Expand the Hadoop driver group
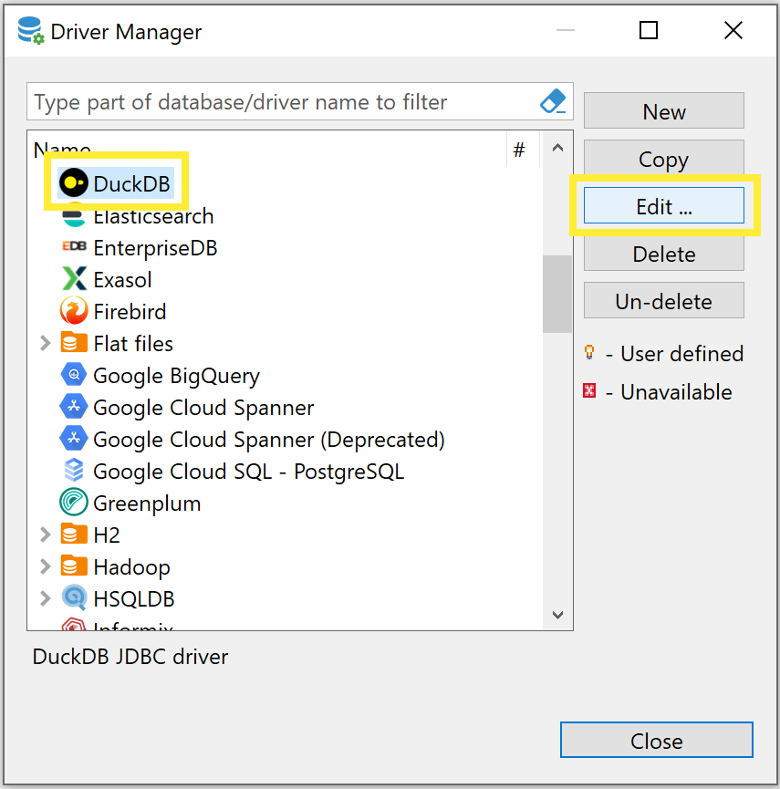Screen dimensions: 780x789 44,566
